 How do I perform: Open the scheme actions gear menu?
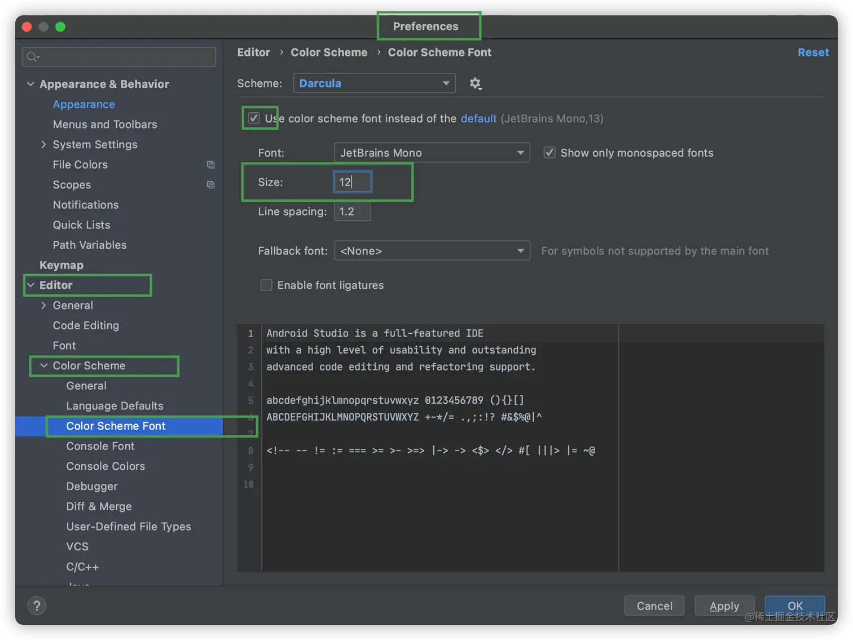pos(476,83)
